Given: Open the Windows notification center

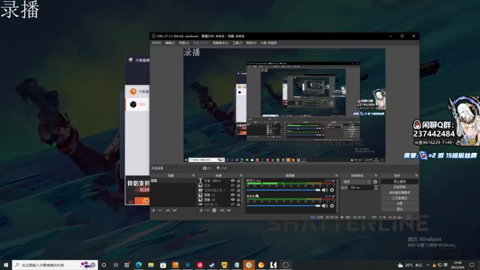Looking at the screenshot, I should coord(472,265).
